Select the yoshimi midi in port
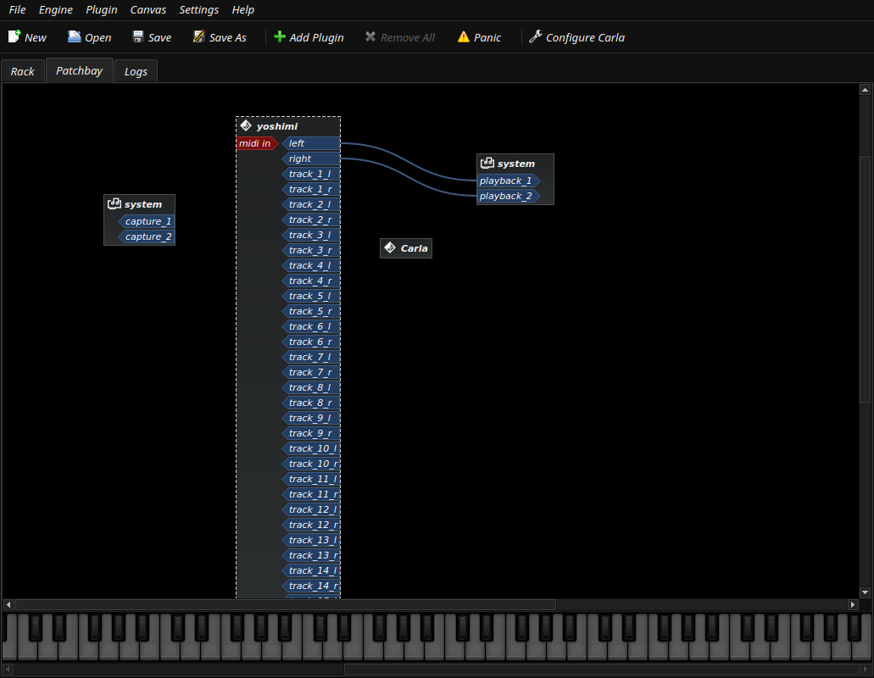This screenshot has height=678, width=874. 257,143
